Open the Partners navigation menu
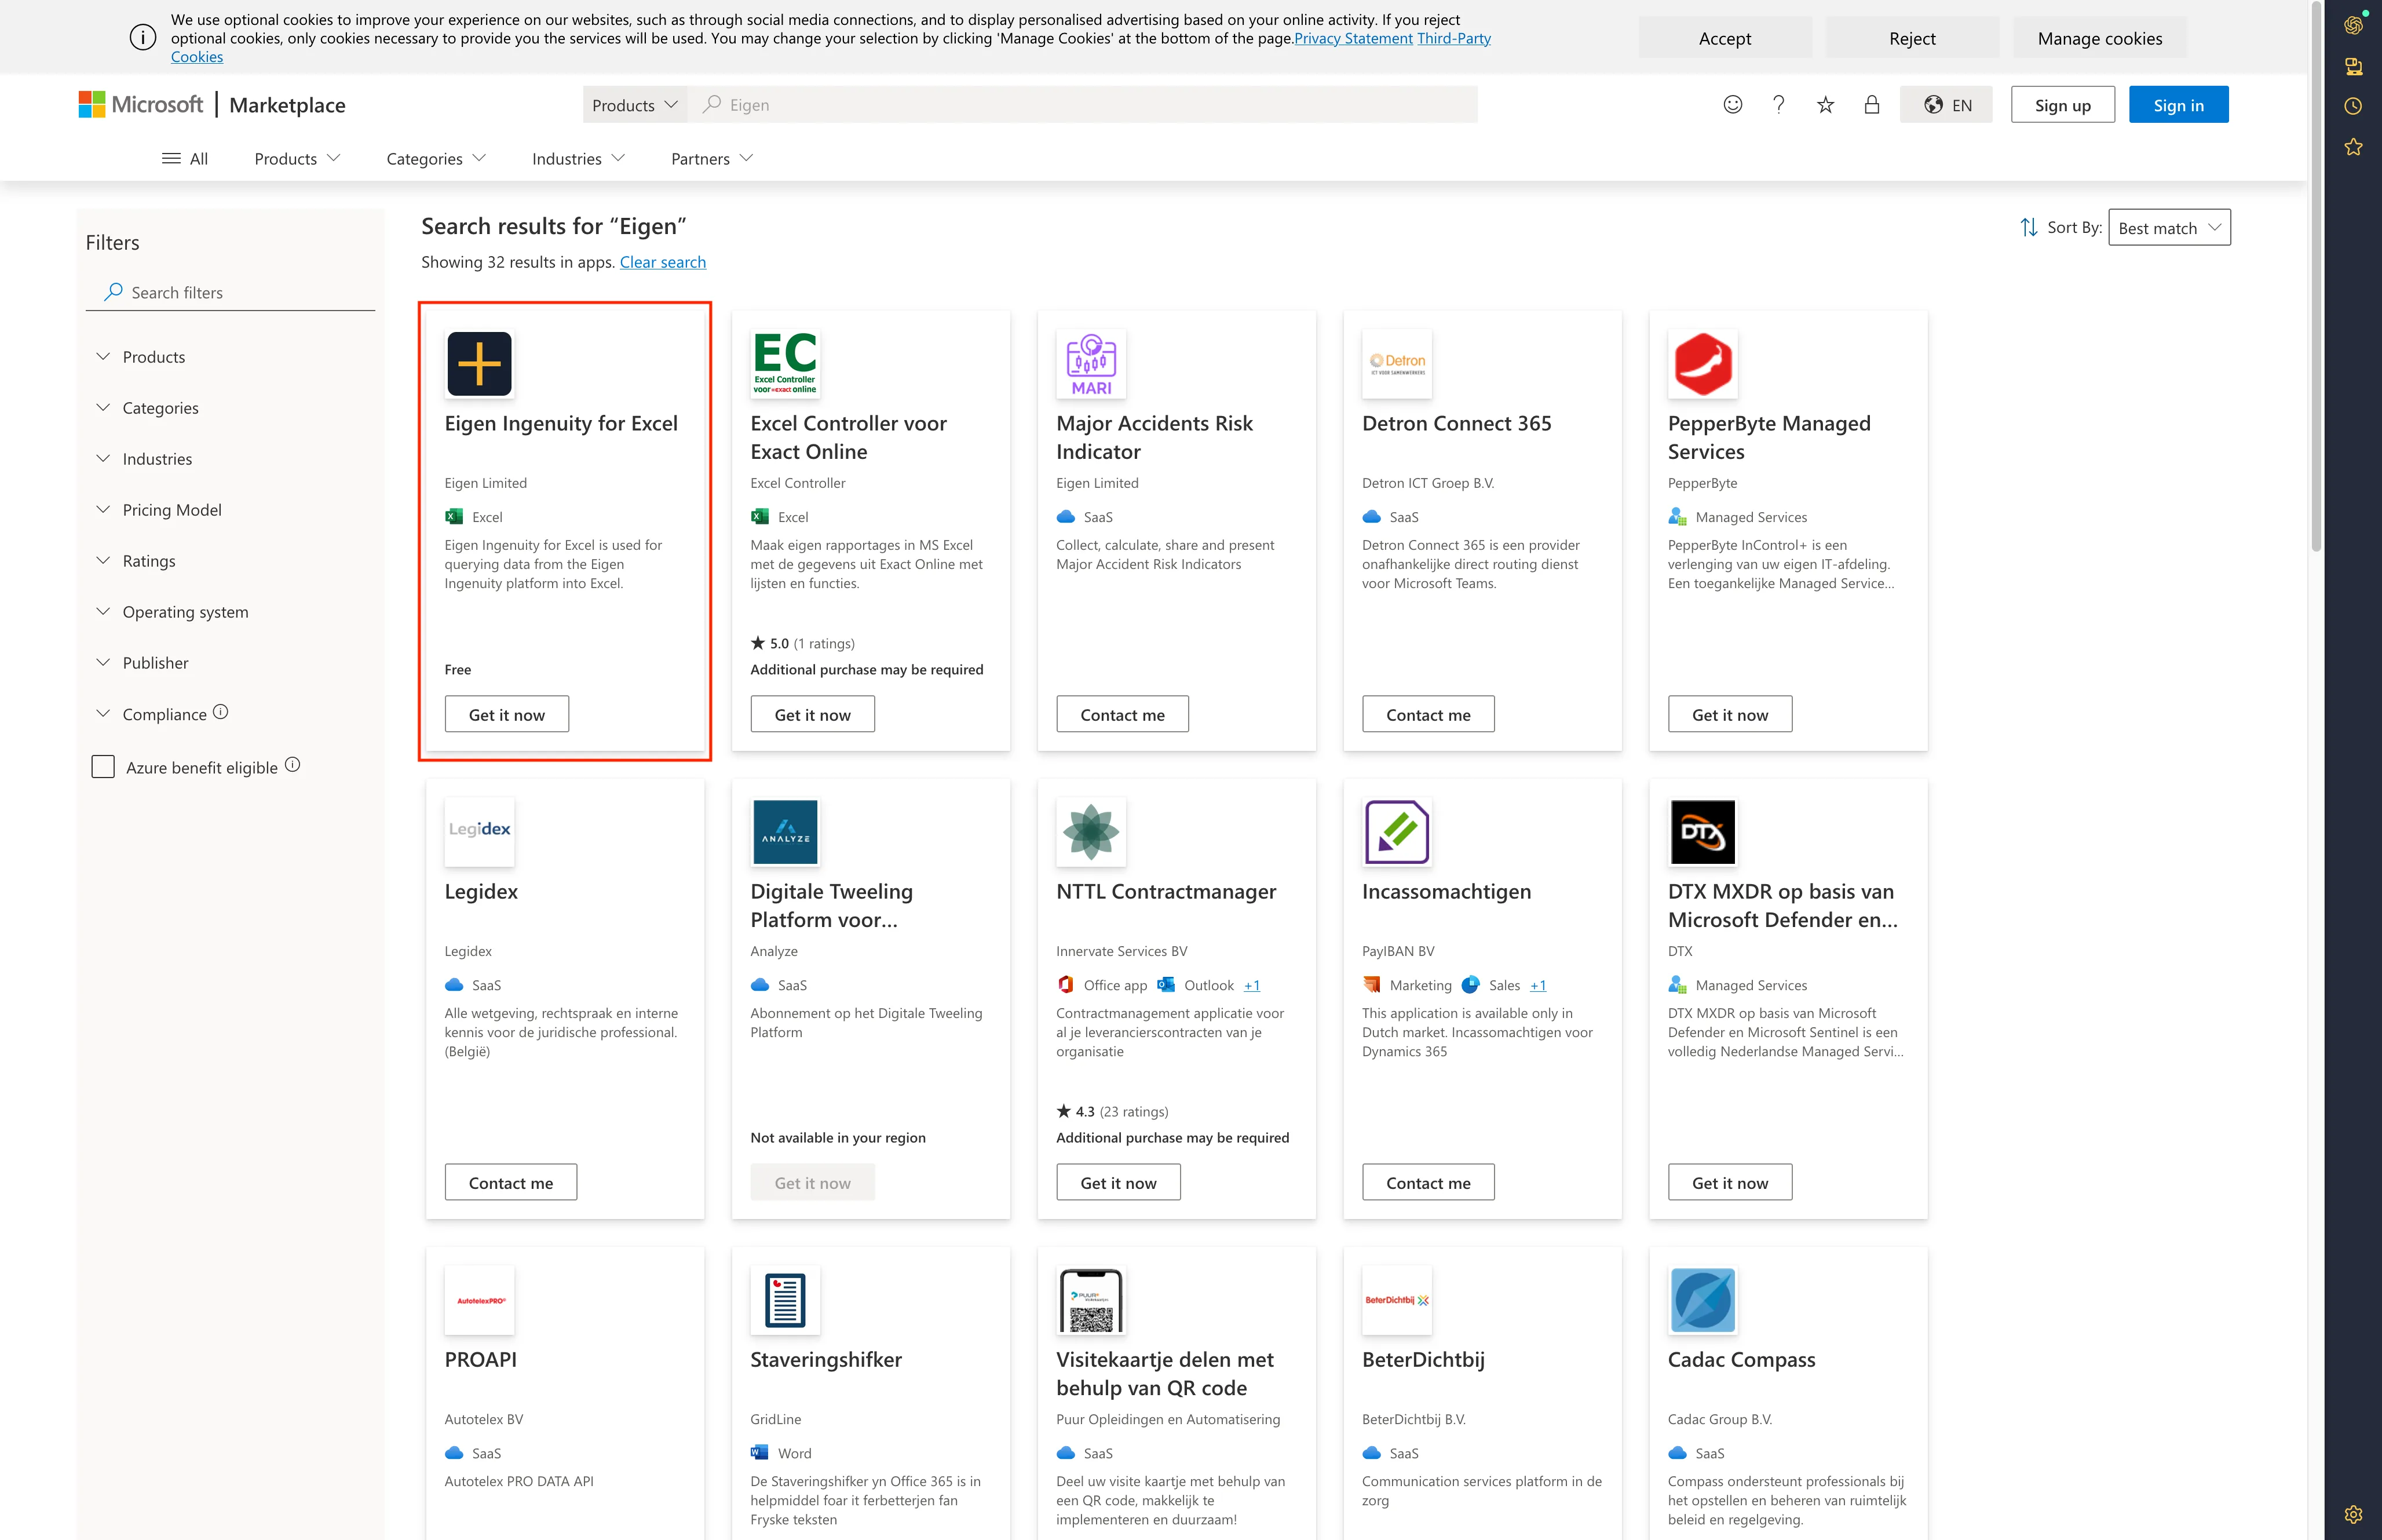The image size is (2382, 1540). point(711,158)
